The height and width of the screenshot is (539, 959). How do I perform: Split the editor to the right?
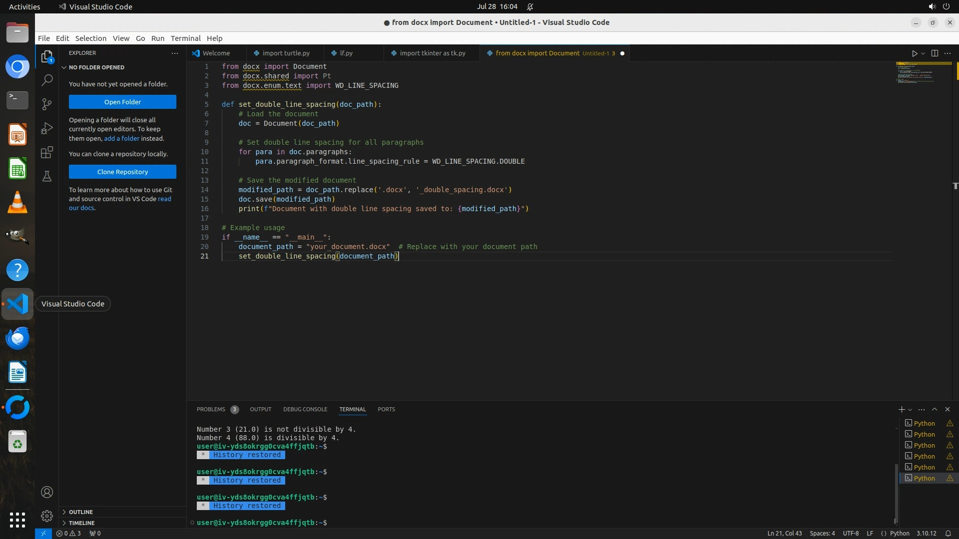[x=935, y=53]
